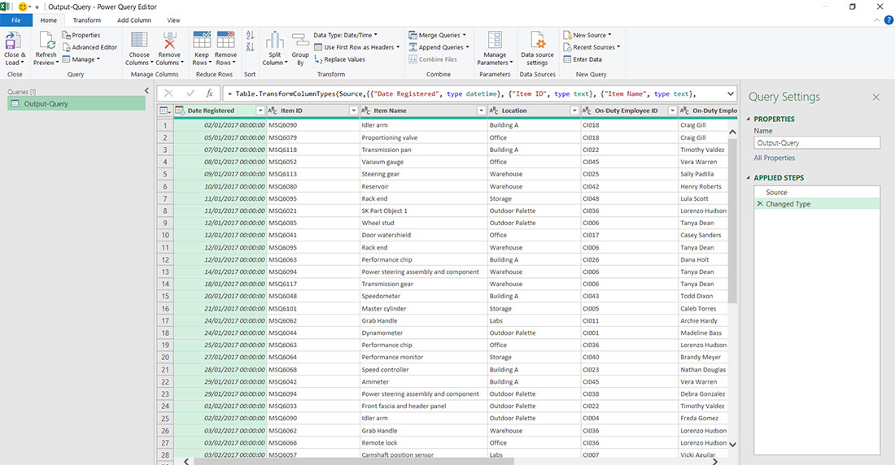Click the fx formula icon
This screenshot has height=465, width=895.
click(209, 93)
